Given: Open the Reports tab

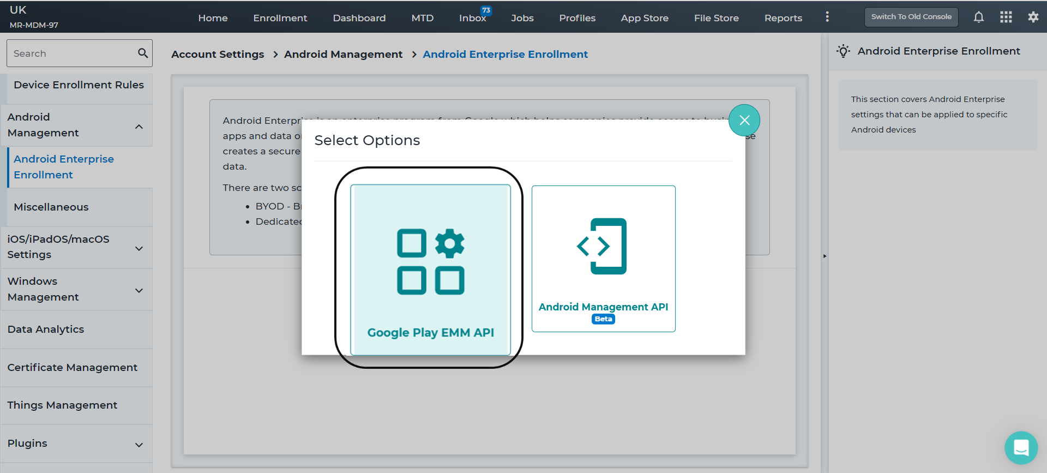Looking at the screenshot, I should pyautogui.click(x=783, y=18).
